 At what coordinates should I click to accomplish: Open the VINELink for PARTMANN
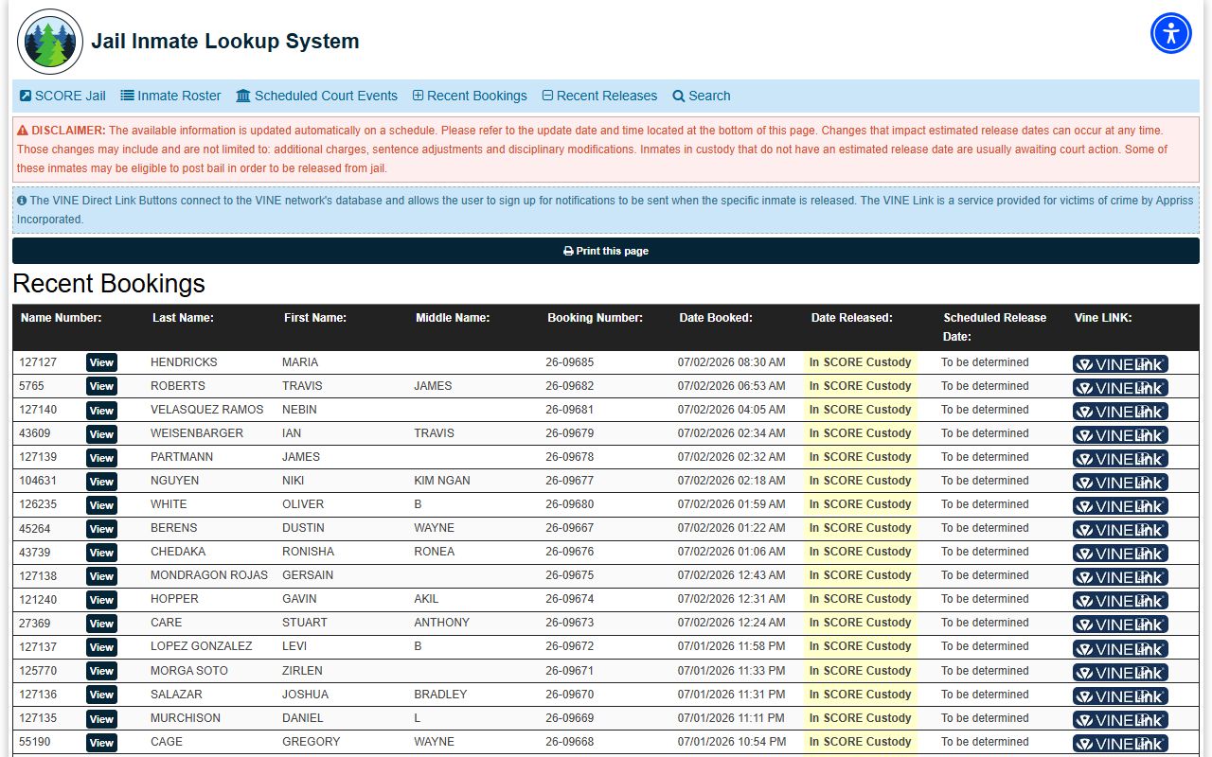(x=1120, y=458)
